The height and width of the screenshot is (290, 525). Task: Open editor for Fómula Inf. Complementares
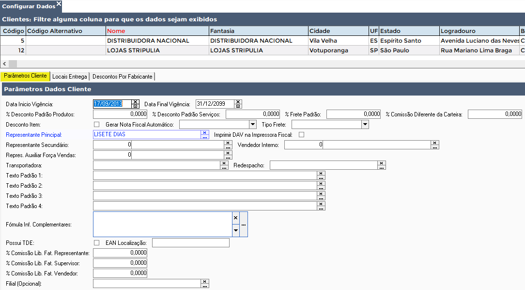coord(244,224)
